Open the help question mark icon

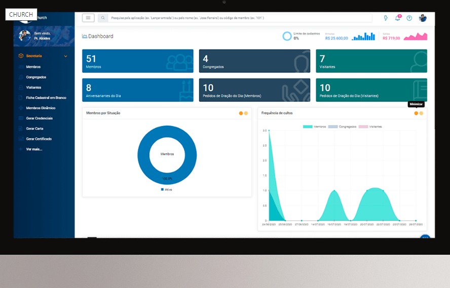click(x=409, y=18)
